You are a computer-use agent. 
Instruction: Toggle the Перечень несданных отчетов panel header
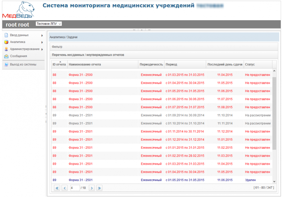click(164, 55)
